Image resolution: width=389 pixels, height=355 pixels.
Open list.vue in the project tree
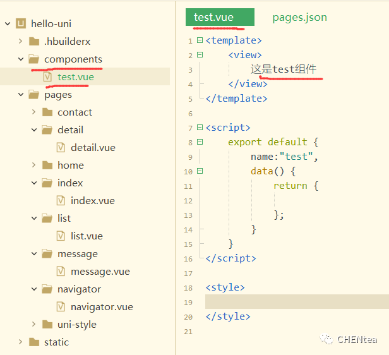(87, 236)
